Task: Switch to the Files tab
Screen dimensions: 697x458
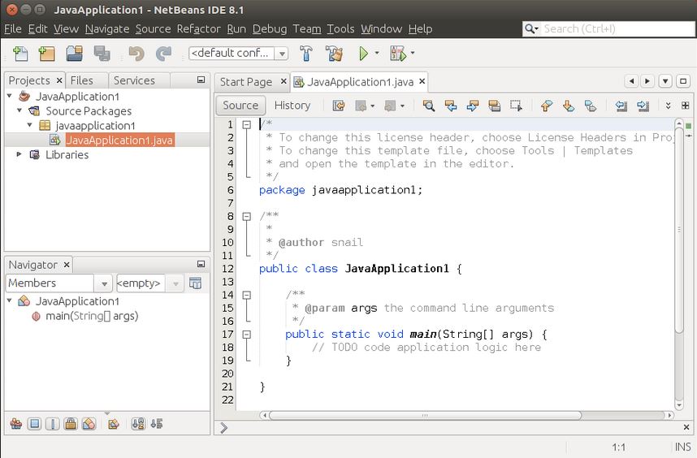Action: pyautogui.click(x=82, y=80)
